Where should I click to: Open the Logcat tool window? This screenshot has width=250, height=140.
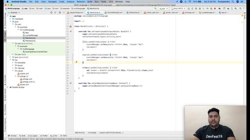(x=33, y=136)
